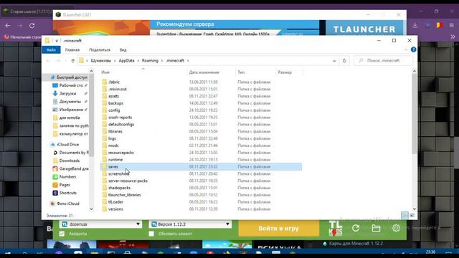Click sidebar scroll down arrow
Image resolution: width=459 pixels, height=258 pixels.
pos(91,209)
